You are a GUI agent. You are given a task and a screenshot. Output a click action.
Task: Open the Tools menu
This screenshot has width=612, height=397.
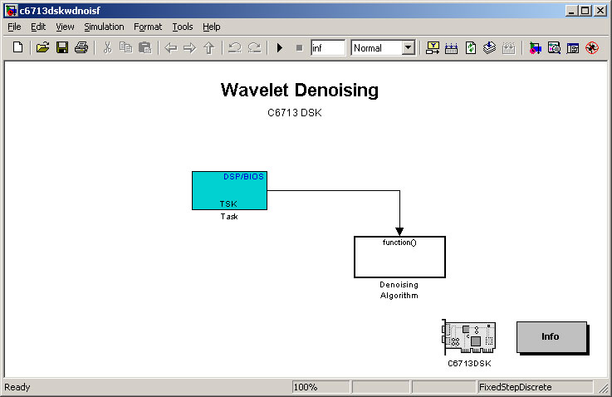tap(183, 27)
